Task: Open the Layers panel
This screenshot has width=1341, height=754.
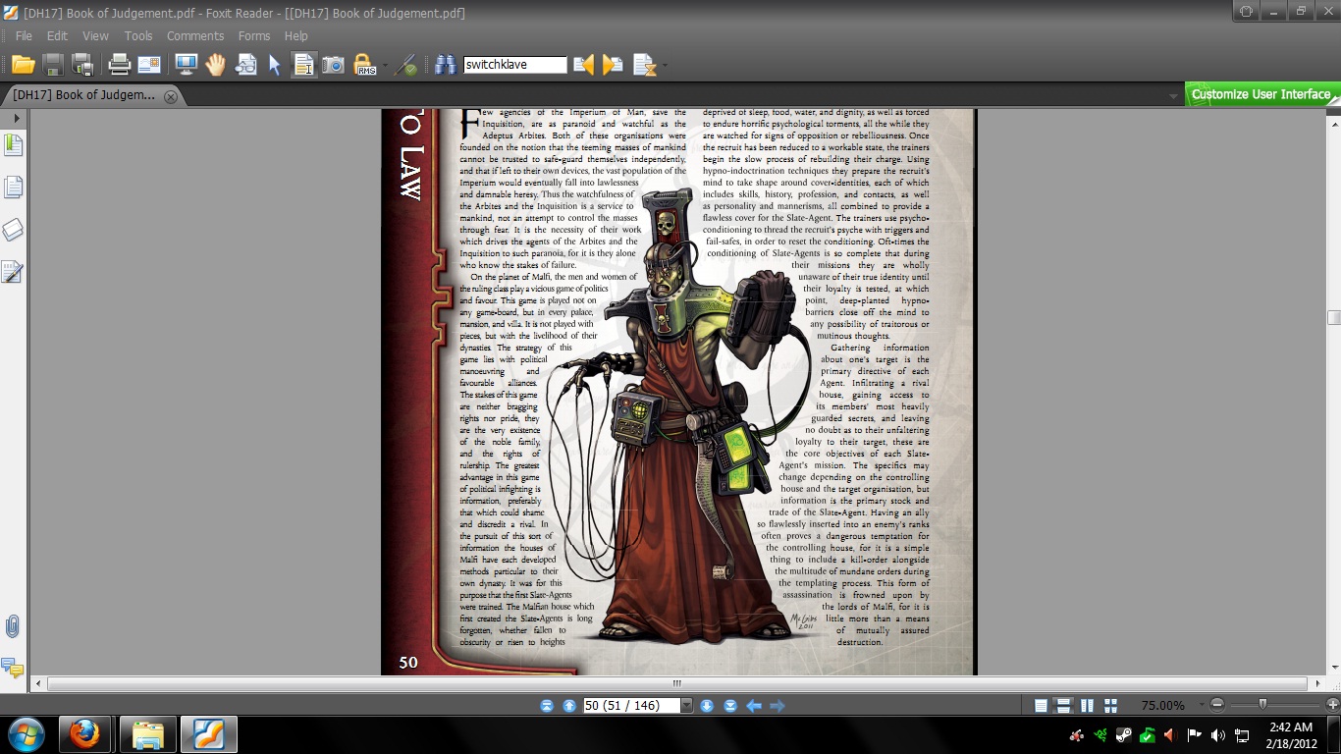Action: click(13, 230)
